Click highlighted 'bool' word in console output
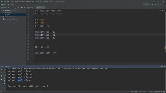 coord(20,80)
